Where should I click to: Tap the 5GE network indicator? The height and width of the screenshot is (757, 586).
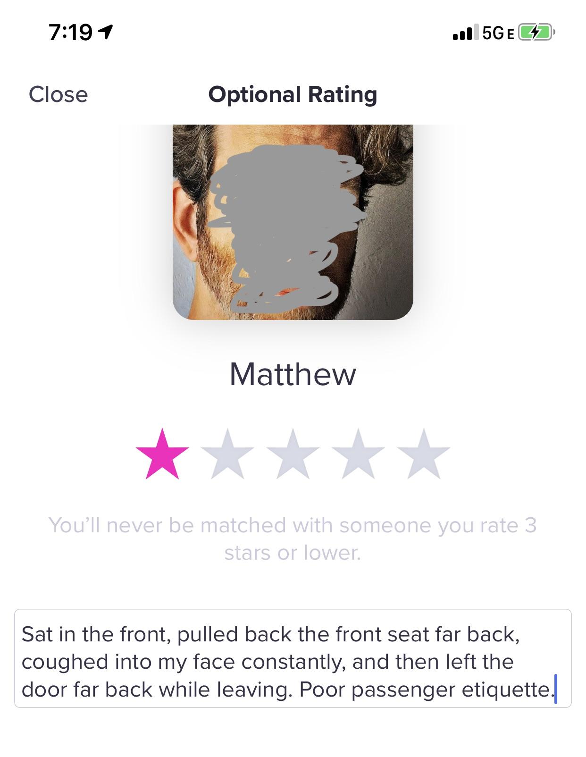point(497,33)
